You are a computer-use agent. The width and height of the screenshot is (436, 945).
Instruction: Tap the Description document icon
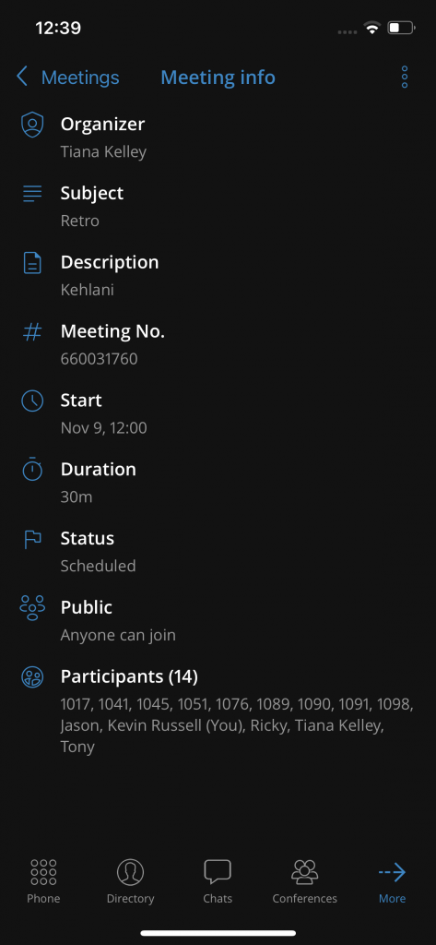pyautogui.click(x=32, y=263)
